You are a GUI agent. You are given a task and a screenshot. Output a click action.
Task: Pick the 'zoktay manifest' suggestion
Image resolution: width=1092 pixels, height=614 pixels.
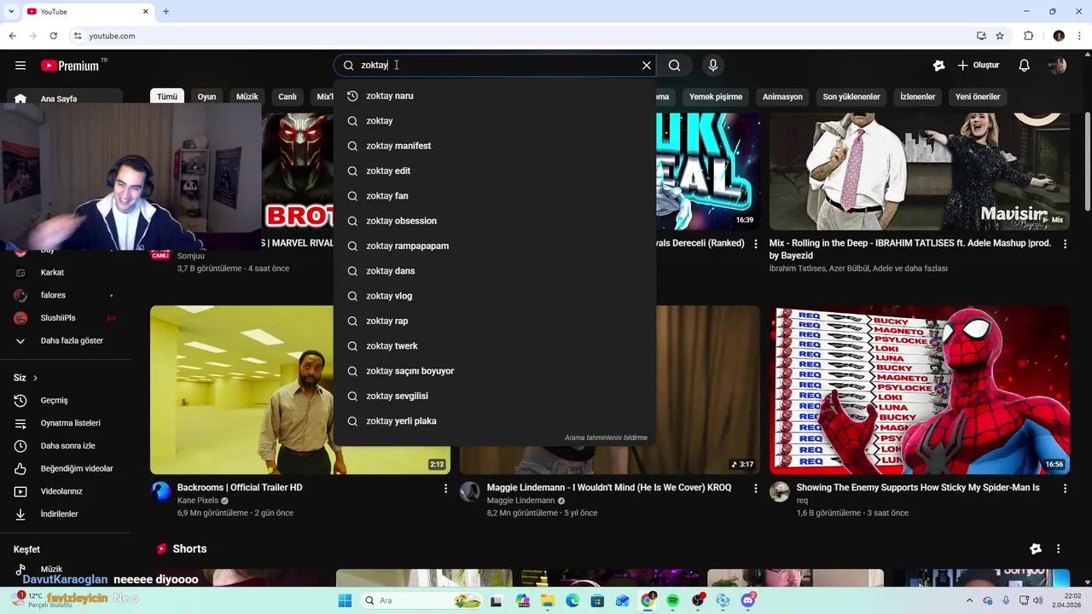coord(495,146)
